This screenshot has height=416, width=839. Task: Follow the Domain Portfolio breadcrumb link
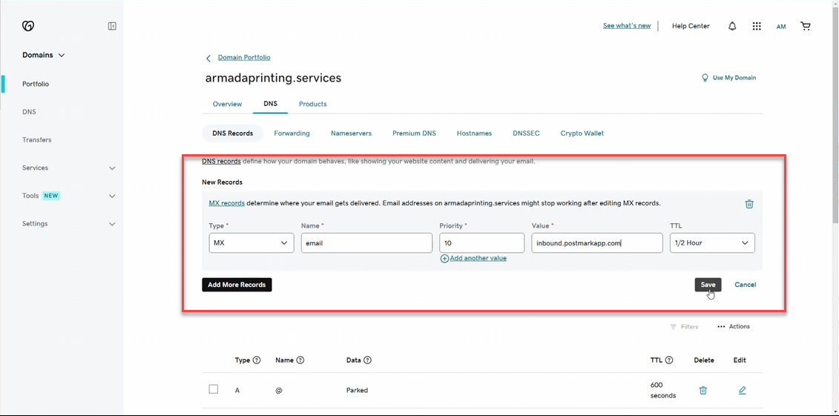pos(244,57)
